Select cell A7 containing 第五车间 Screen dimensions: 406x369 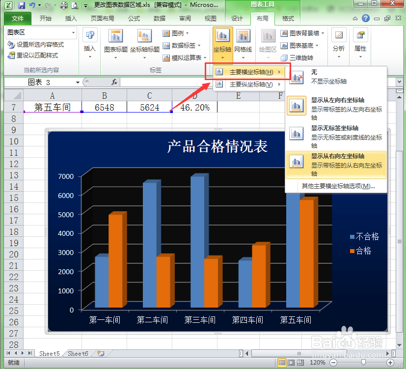coord(53,107)
